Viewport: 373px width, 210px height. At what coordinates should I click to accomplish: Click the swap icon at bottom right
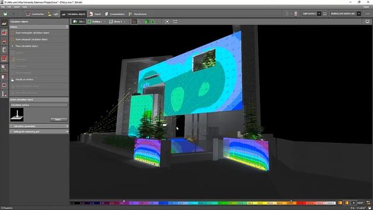[368, 203]
